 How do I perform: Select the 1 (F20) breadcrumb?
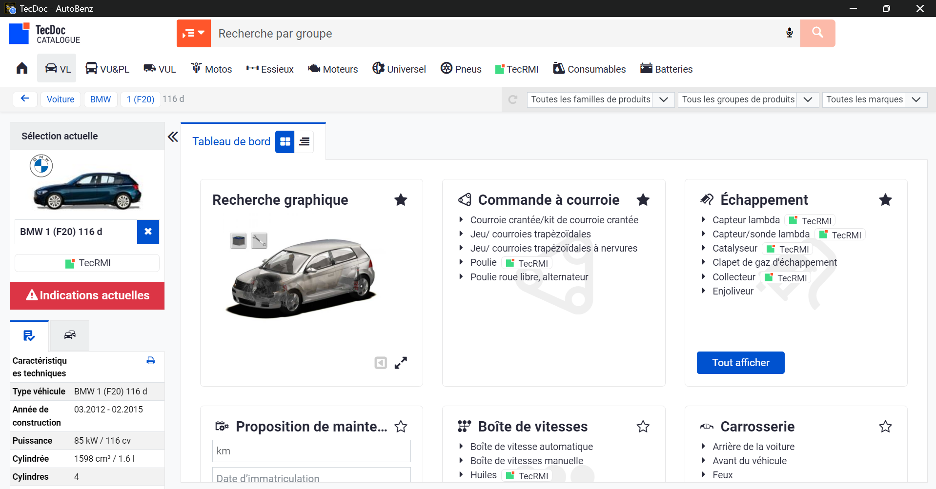click(141, 99)
